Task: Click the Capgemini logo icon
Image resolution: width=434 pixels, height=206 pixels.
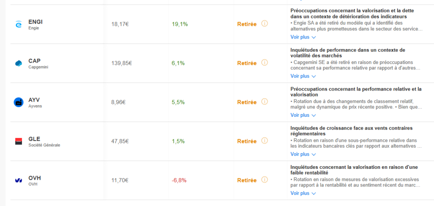Action: point(19,63)
